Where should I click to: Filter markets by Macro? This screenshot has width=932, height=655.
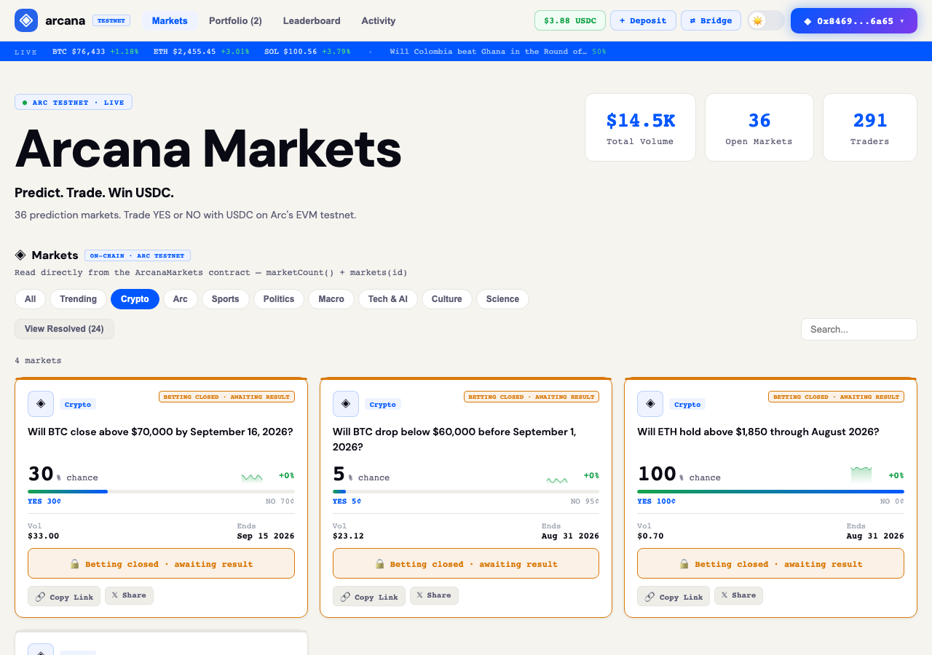pyautogui.click(x=331, y=299)
